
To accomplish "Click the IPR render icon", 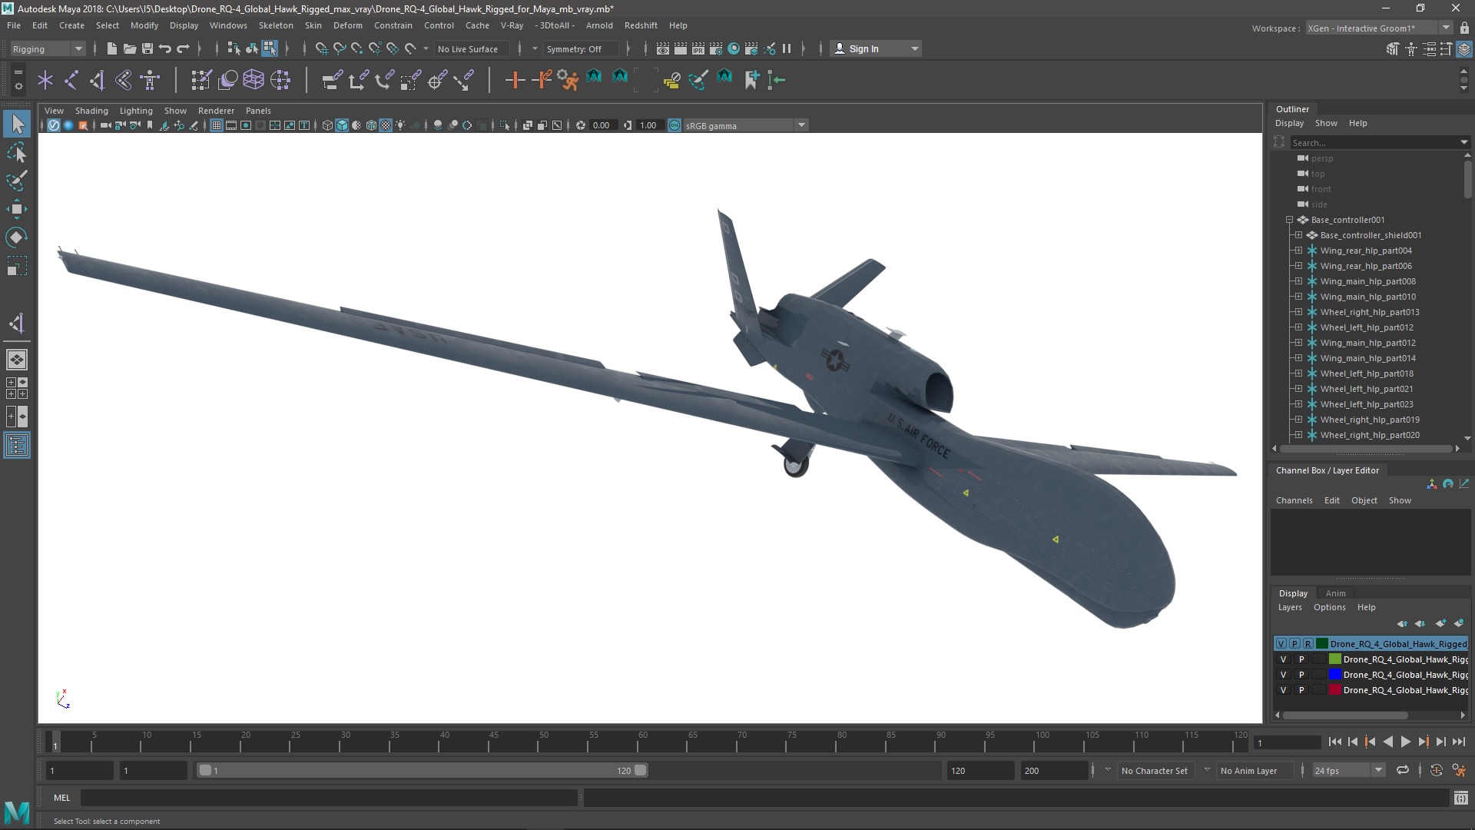I will tap(698, 48).
